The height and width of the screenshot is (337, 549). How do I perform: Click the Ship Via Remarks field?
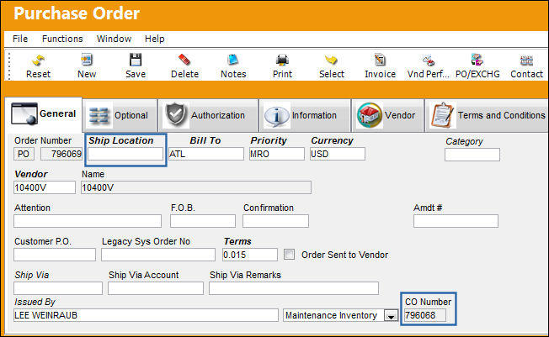[x=293, y=288]
